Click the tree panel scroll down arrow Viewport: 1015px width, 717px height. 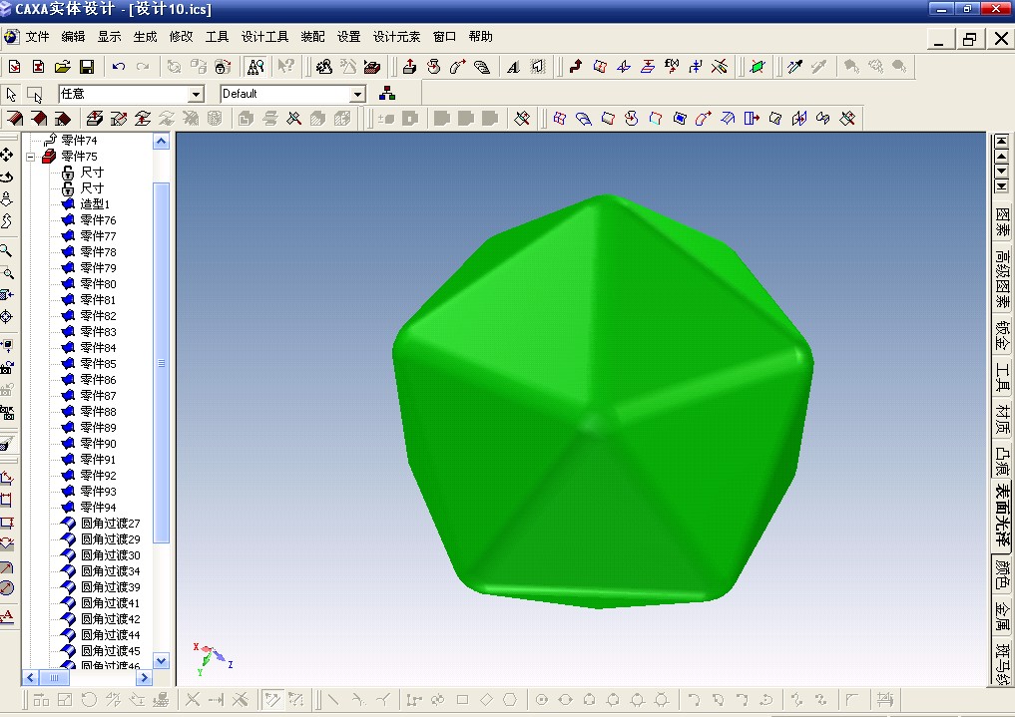[x=162, y=661]
